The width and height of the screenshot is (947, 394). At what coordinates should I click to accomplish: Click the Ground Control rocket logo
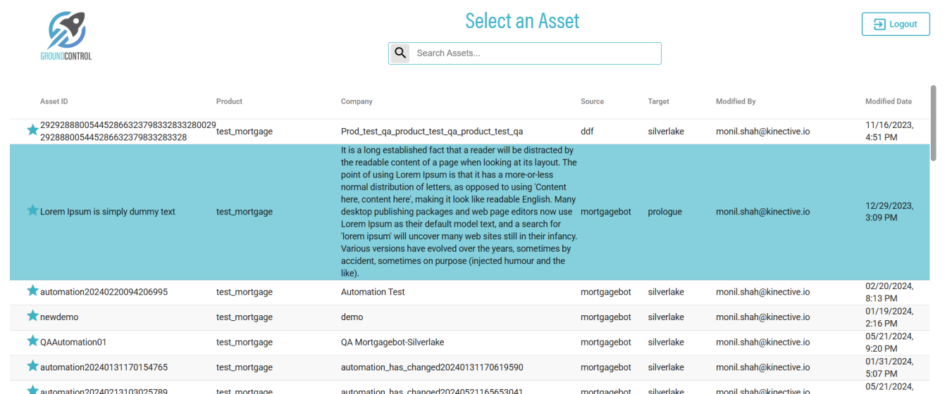pyautogui.click(x=66, y=35)
